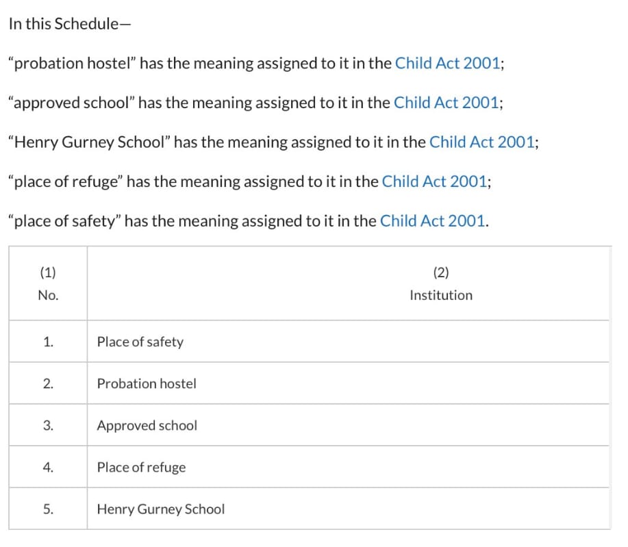Screen dimensions: 628x547
Task: Open Child Act 2001 link for probation hostel
Action: click(447, 63)
